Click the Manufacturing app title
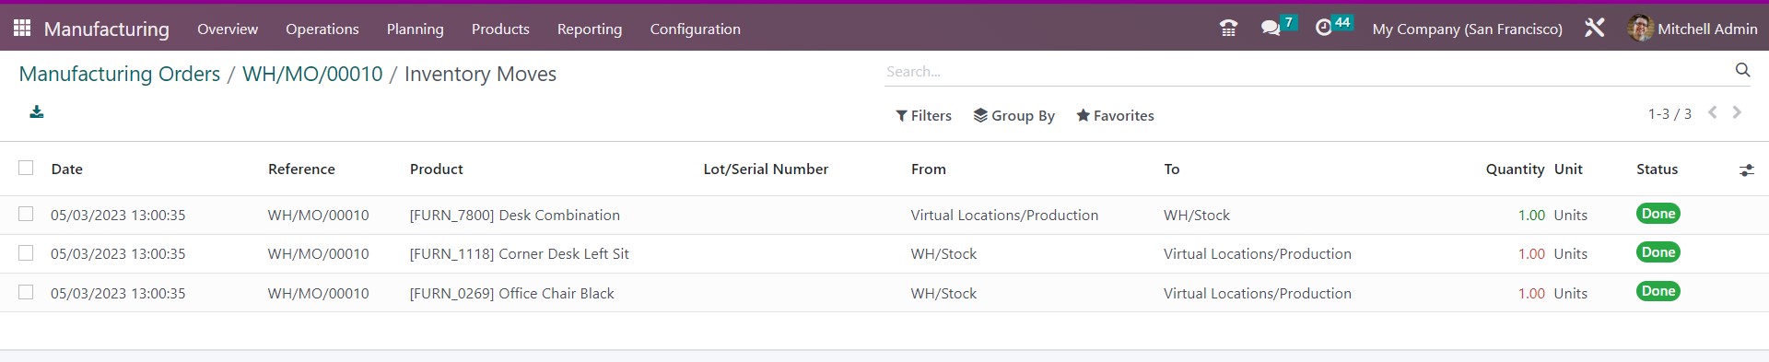1769x362 pixels. 107,29
